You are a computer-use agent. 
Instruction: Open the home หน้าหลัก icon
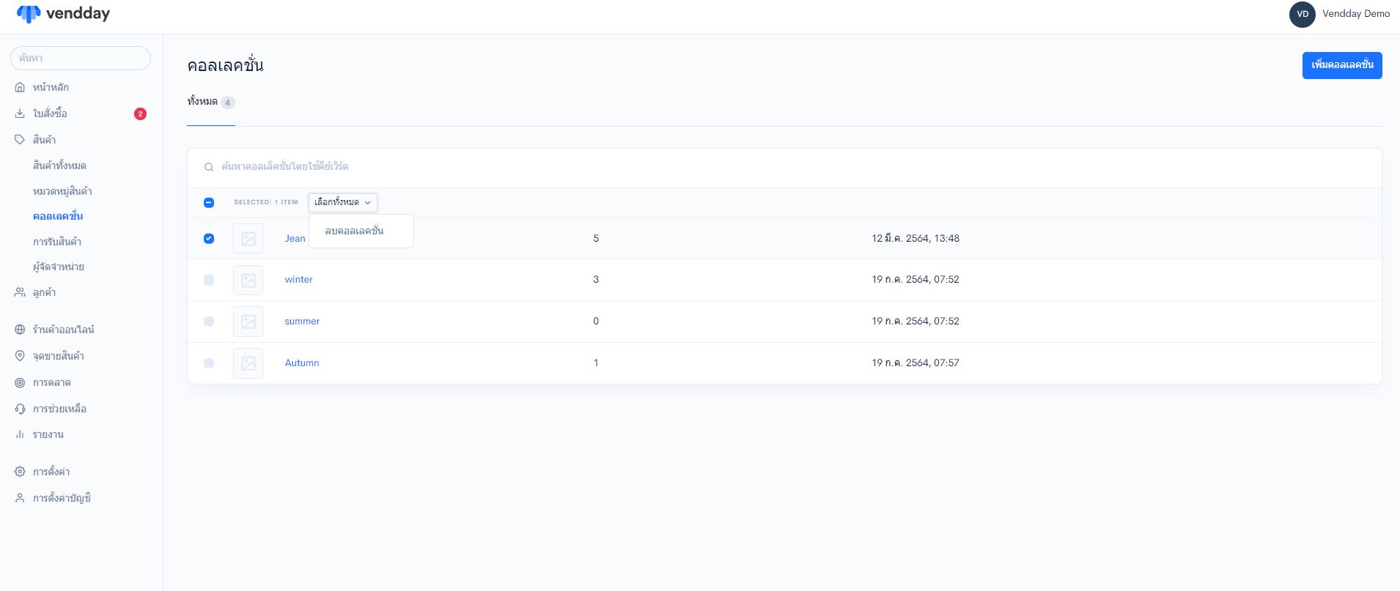coord(20,87)
